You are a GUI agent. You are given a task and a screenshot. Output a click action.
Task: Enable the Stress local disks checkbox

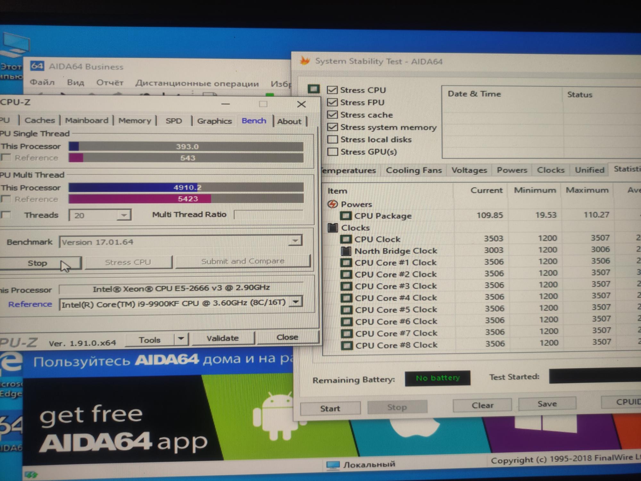(332, 139)
